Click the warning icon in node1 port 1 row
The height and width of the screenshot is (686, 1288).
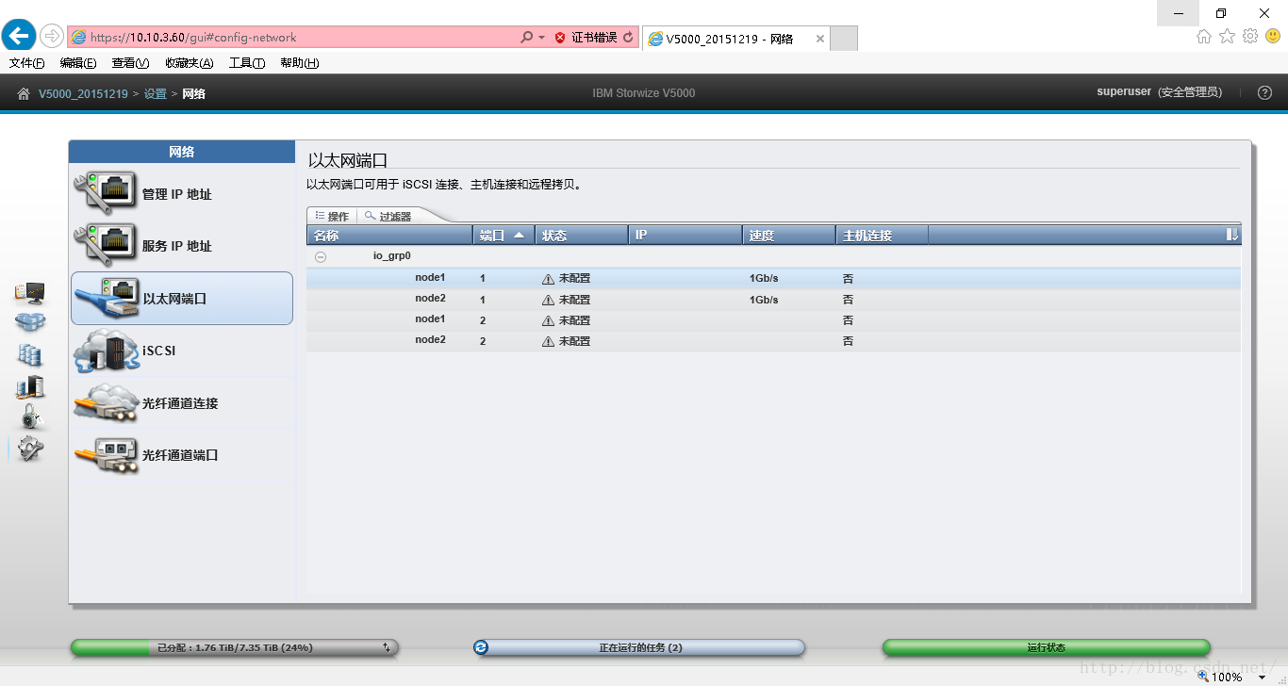tap(548, 279)
